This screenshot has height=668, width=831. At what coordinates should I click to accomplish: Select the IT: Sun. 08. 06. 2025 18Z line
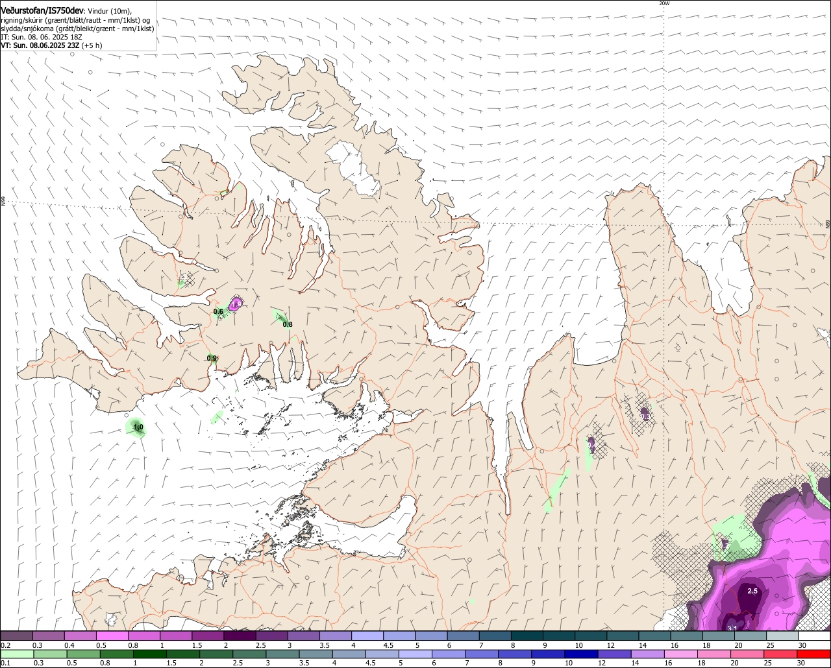point(41,37)
